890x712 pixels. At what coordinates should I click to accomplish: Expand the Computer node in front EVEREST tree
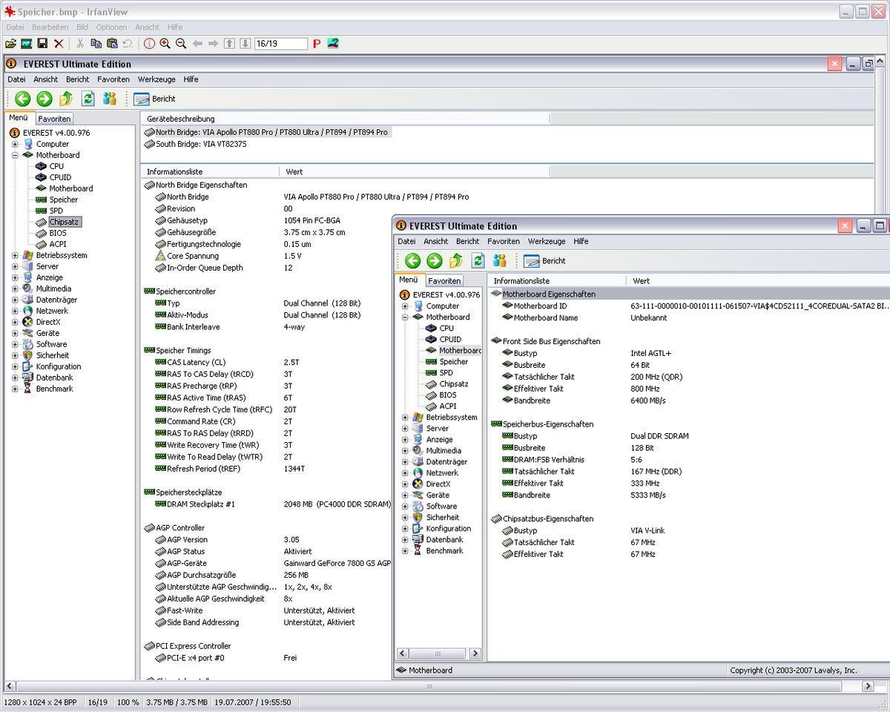pyautogui.click(x=405, y=306)
